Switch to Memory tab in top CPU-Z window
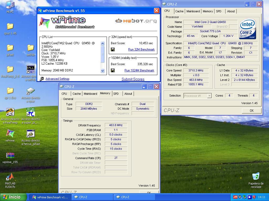This screenshot has height=201, width=269. click(208, 11)
